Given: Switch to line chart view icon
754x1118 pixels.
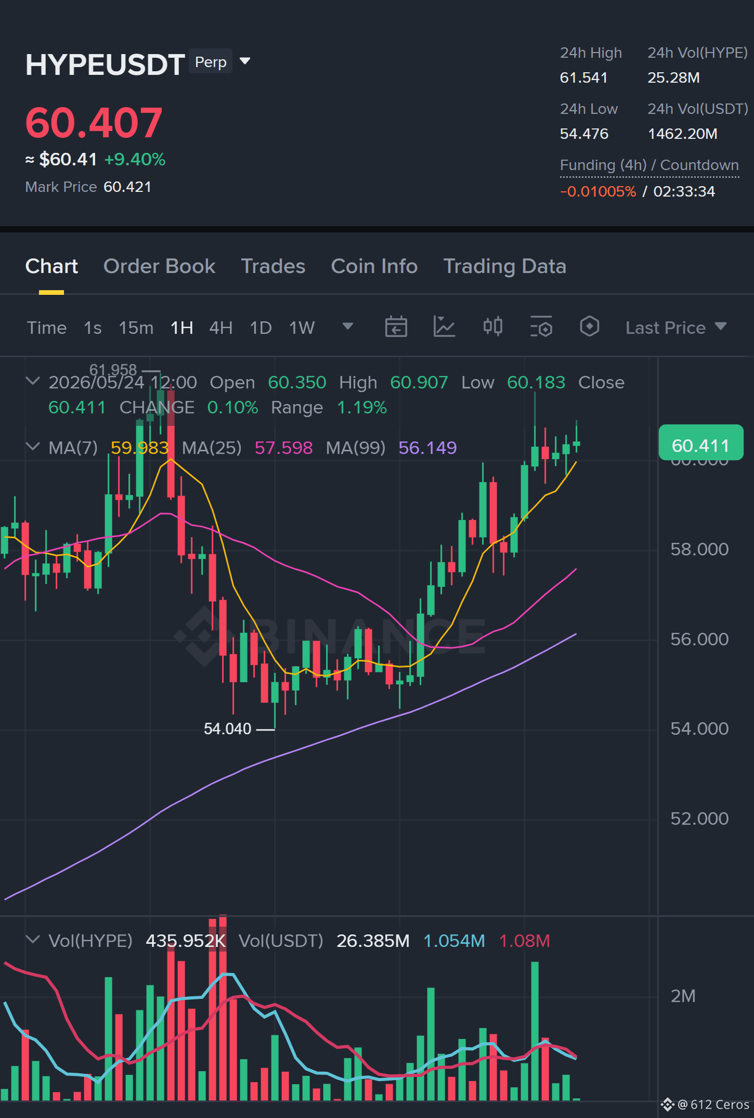Looking at the screenshot, I should (x=444, y=327).
